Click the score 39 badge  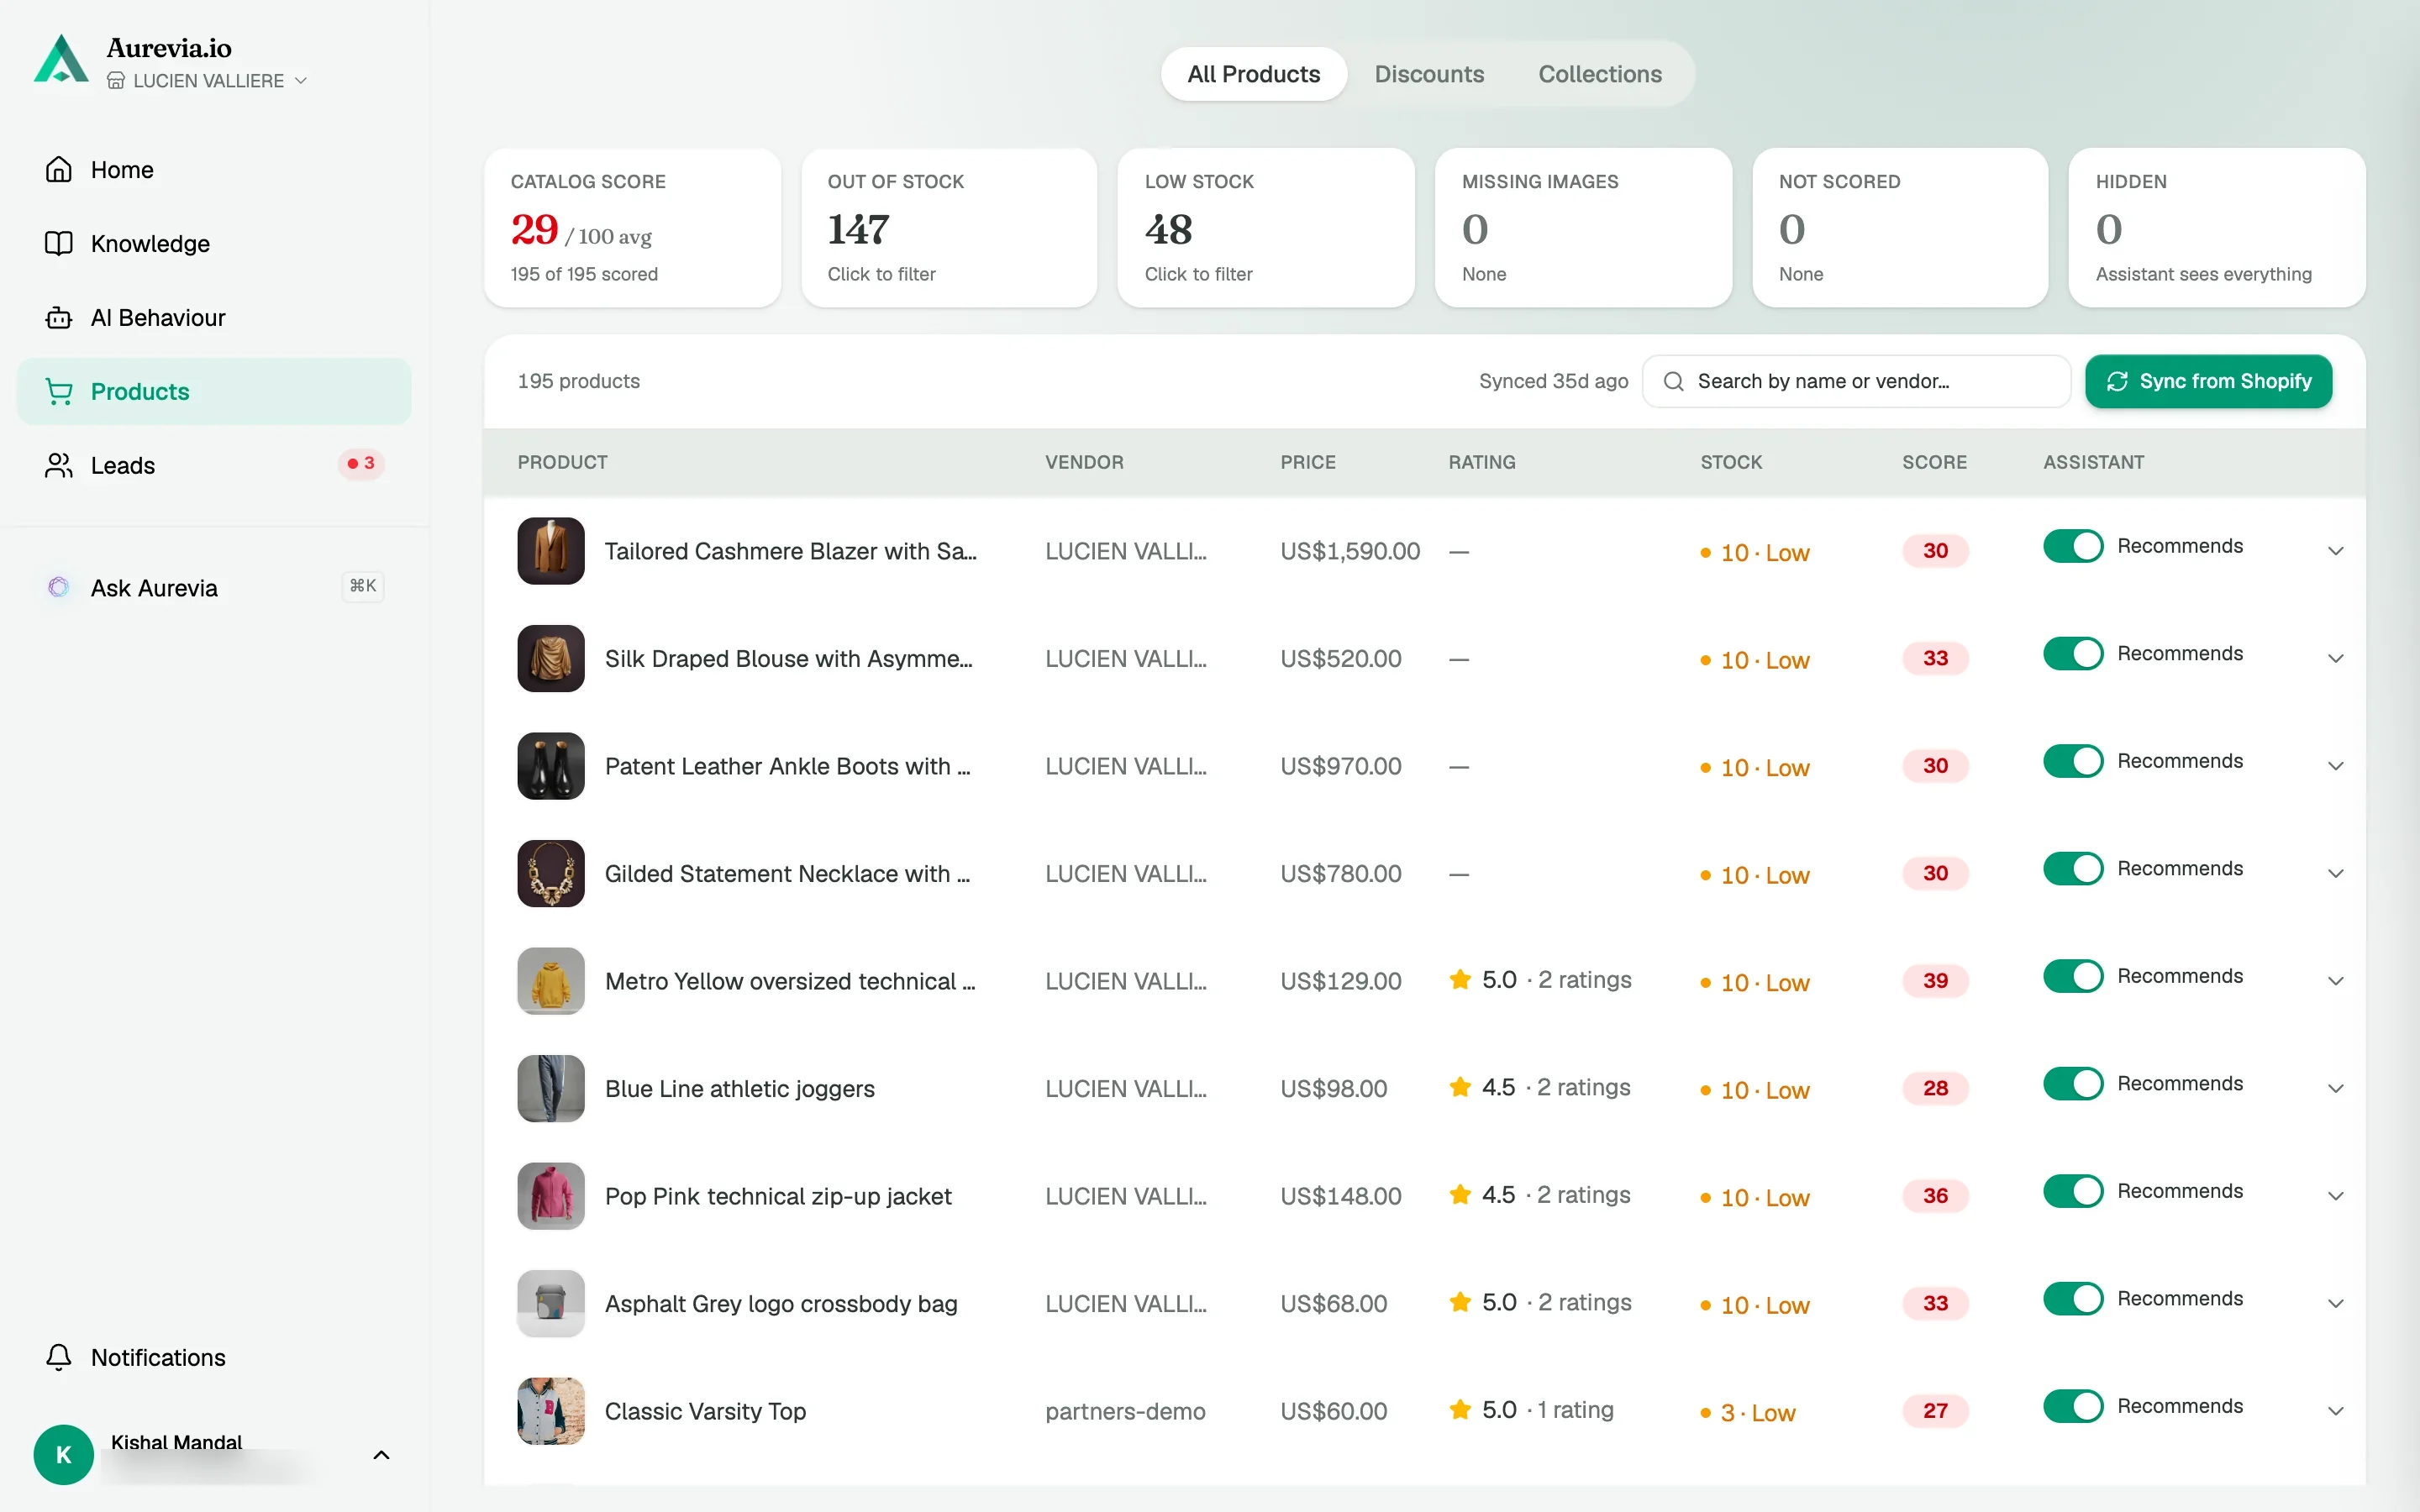1934,981
